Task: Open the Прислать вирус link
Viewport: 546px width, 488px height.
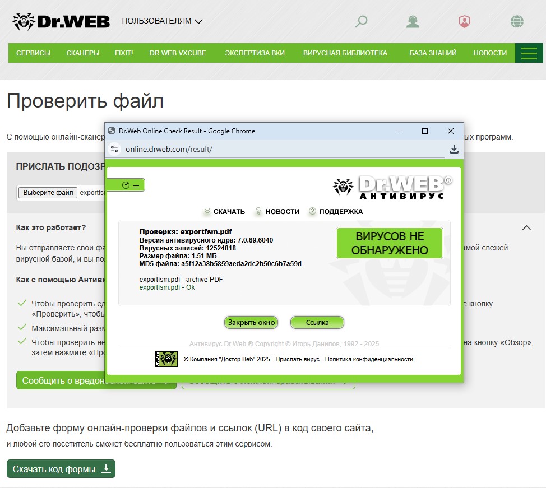Action: click(297, 359)
